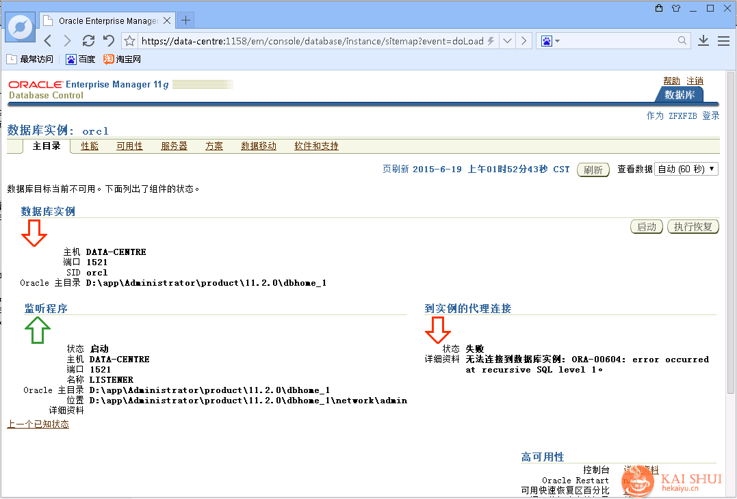Click the 启动 startup button
Viewport: 737px width, 499px height.
click(647, 227)
